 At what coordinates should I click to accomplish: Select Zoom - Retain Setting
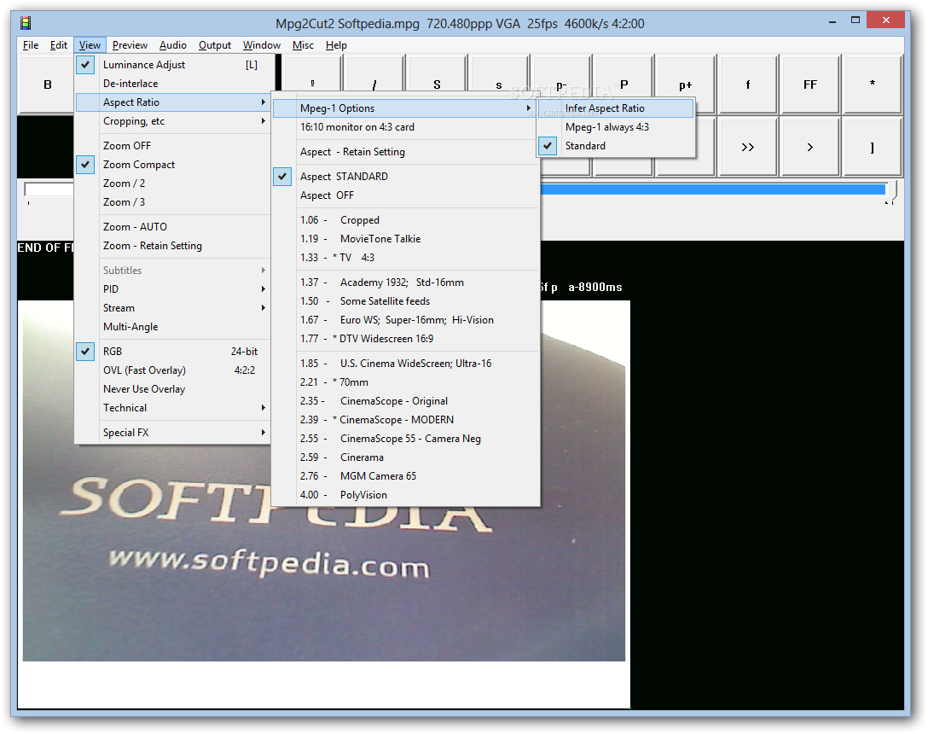tap(173, 246)
